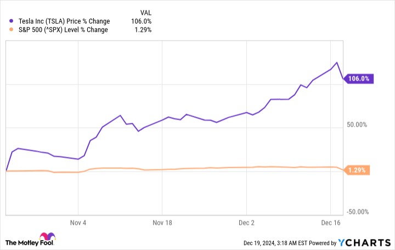Click the orange S&P 500 legend dot
395x250 pixels.
pos(11,30)
